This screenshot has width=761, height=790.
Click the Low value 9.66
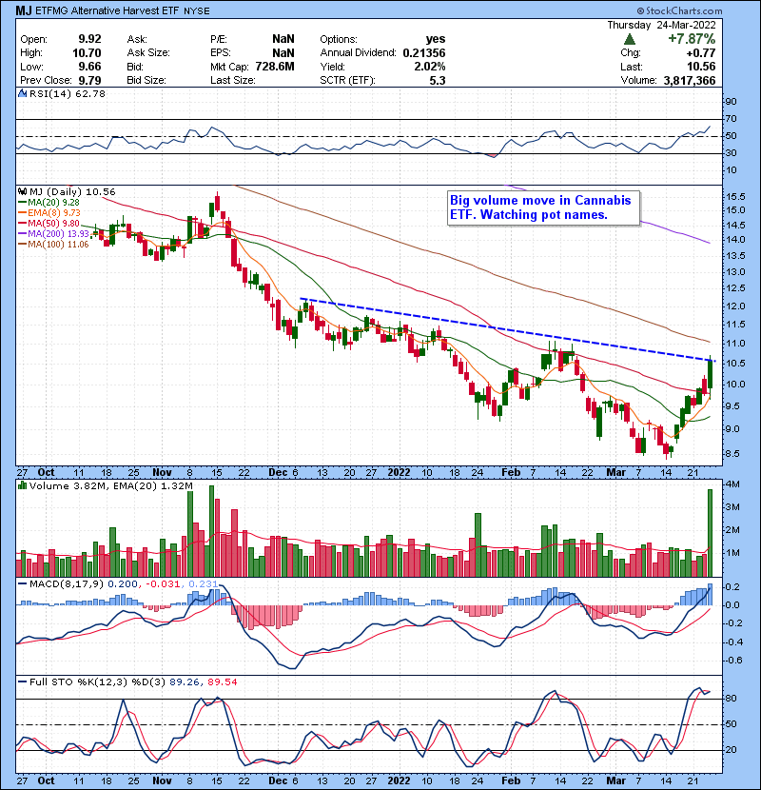pos(89,67)
